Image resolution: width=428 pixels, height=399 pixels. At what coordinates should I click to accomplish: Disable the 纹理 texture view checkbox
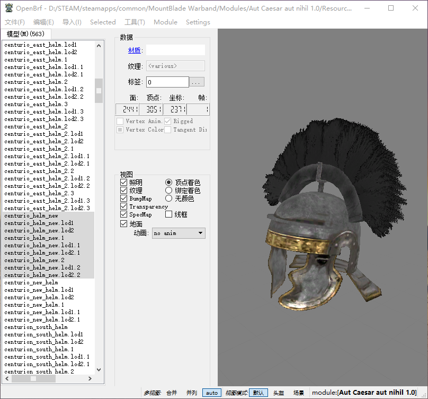pos(123,190)
